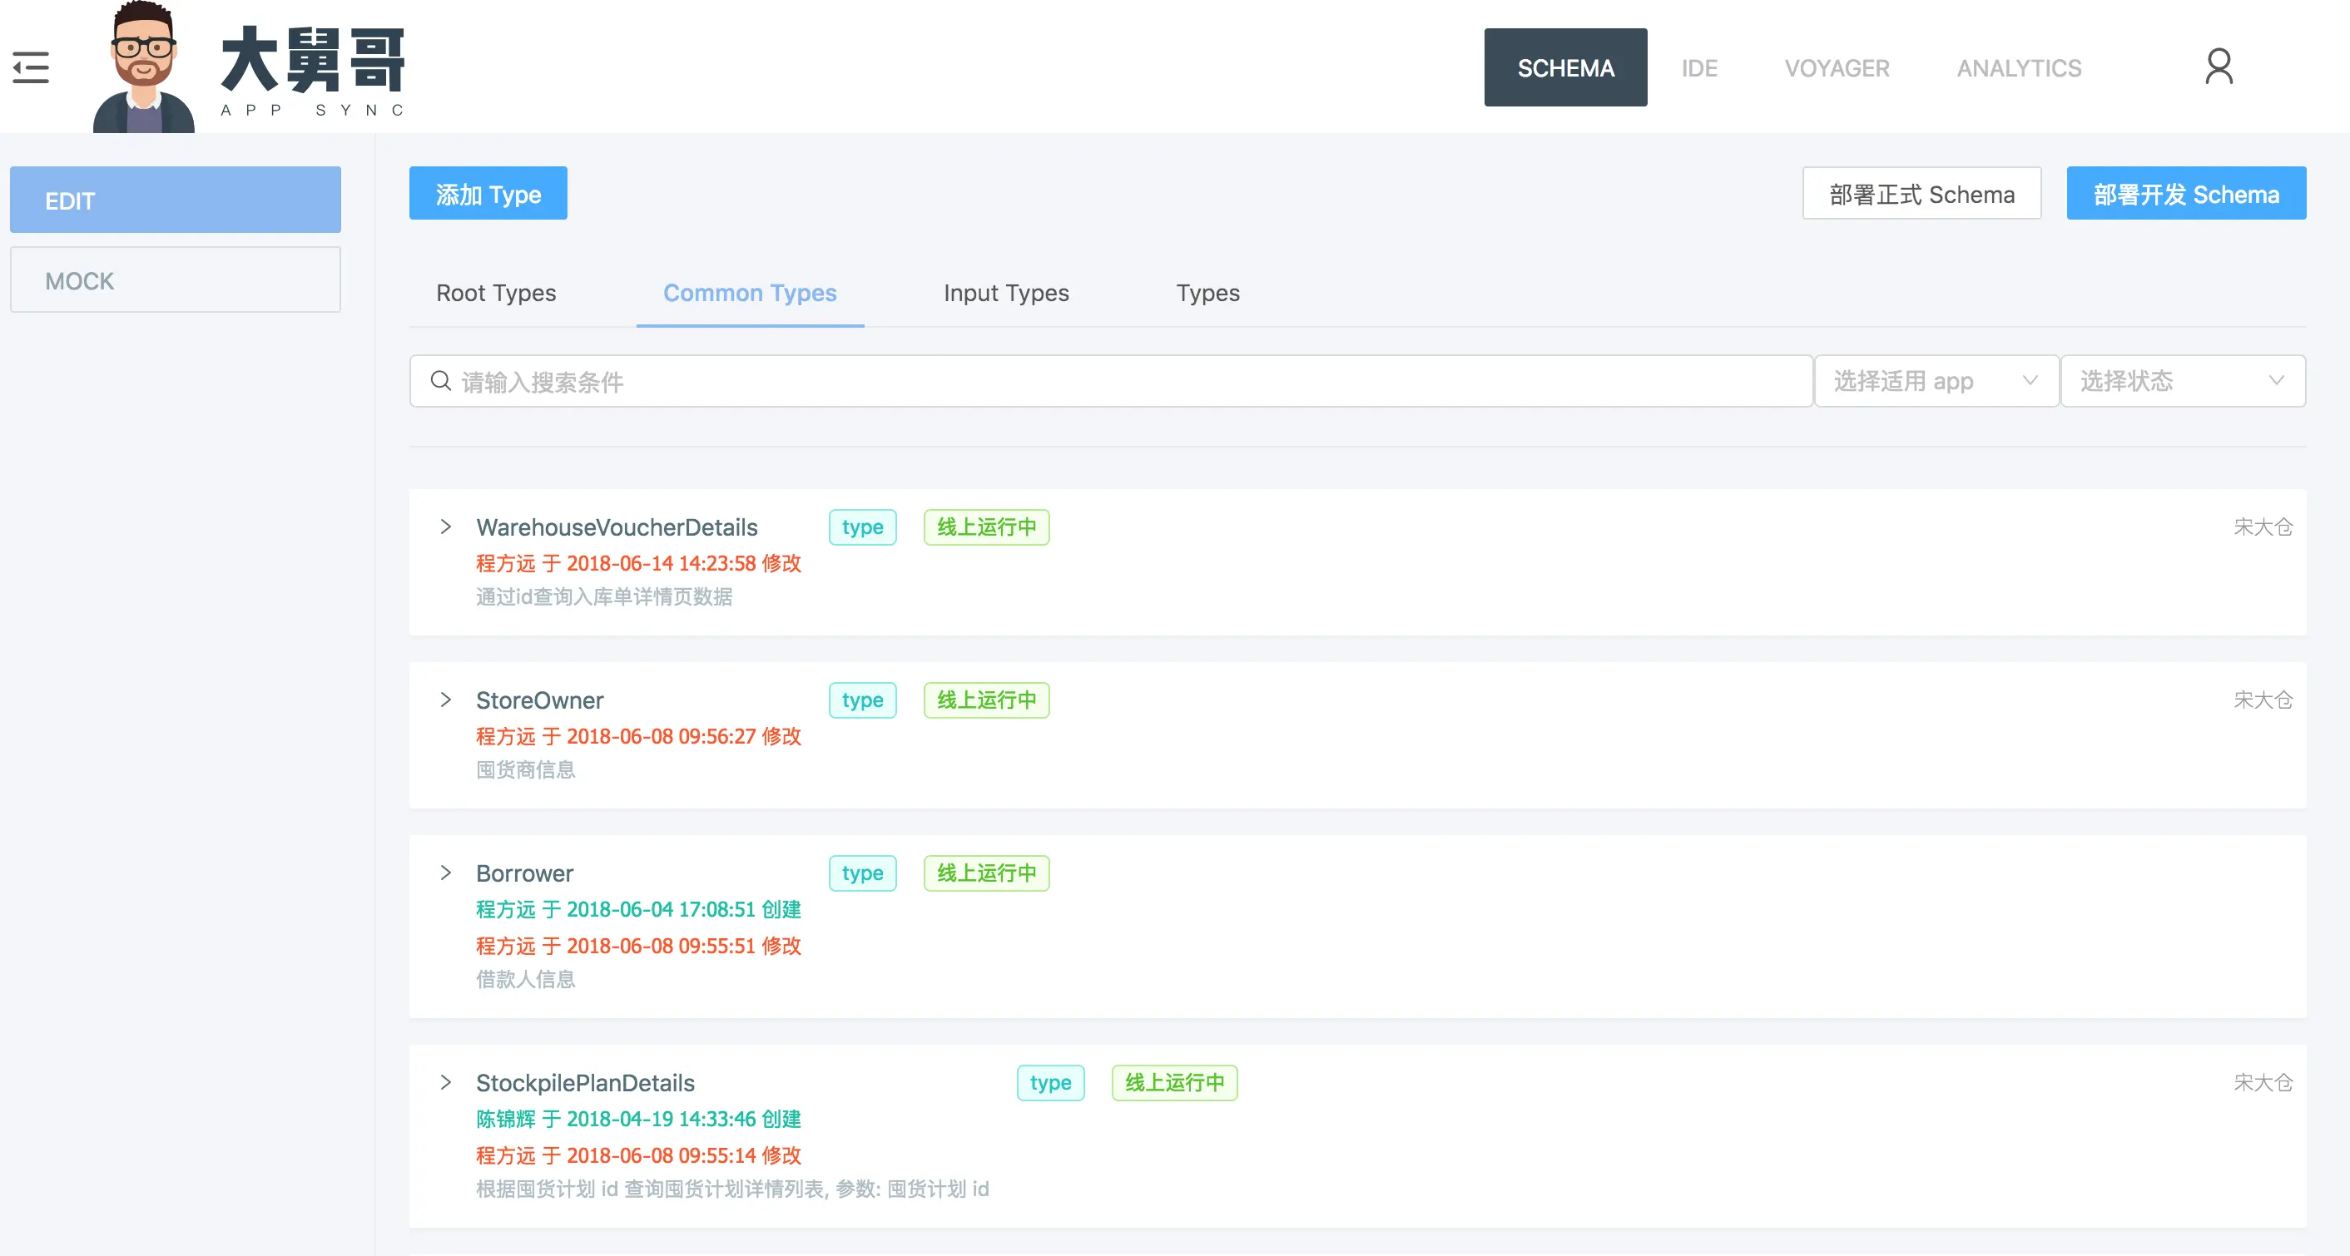Switch to the Input Types tab
This screenshot has height=1256, width=2350.
click(1005, 294)
